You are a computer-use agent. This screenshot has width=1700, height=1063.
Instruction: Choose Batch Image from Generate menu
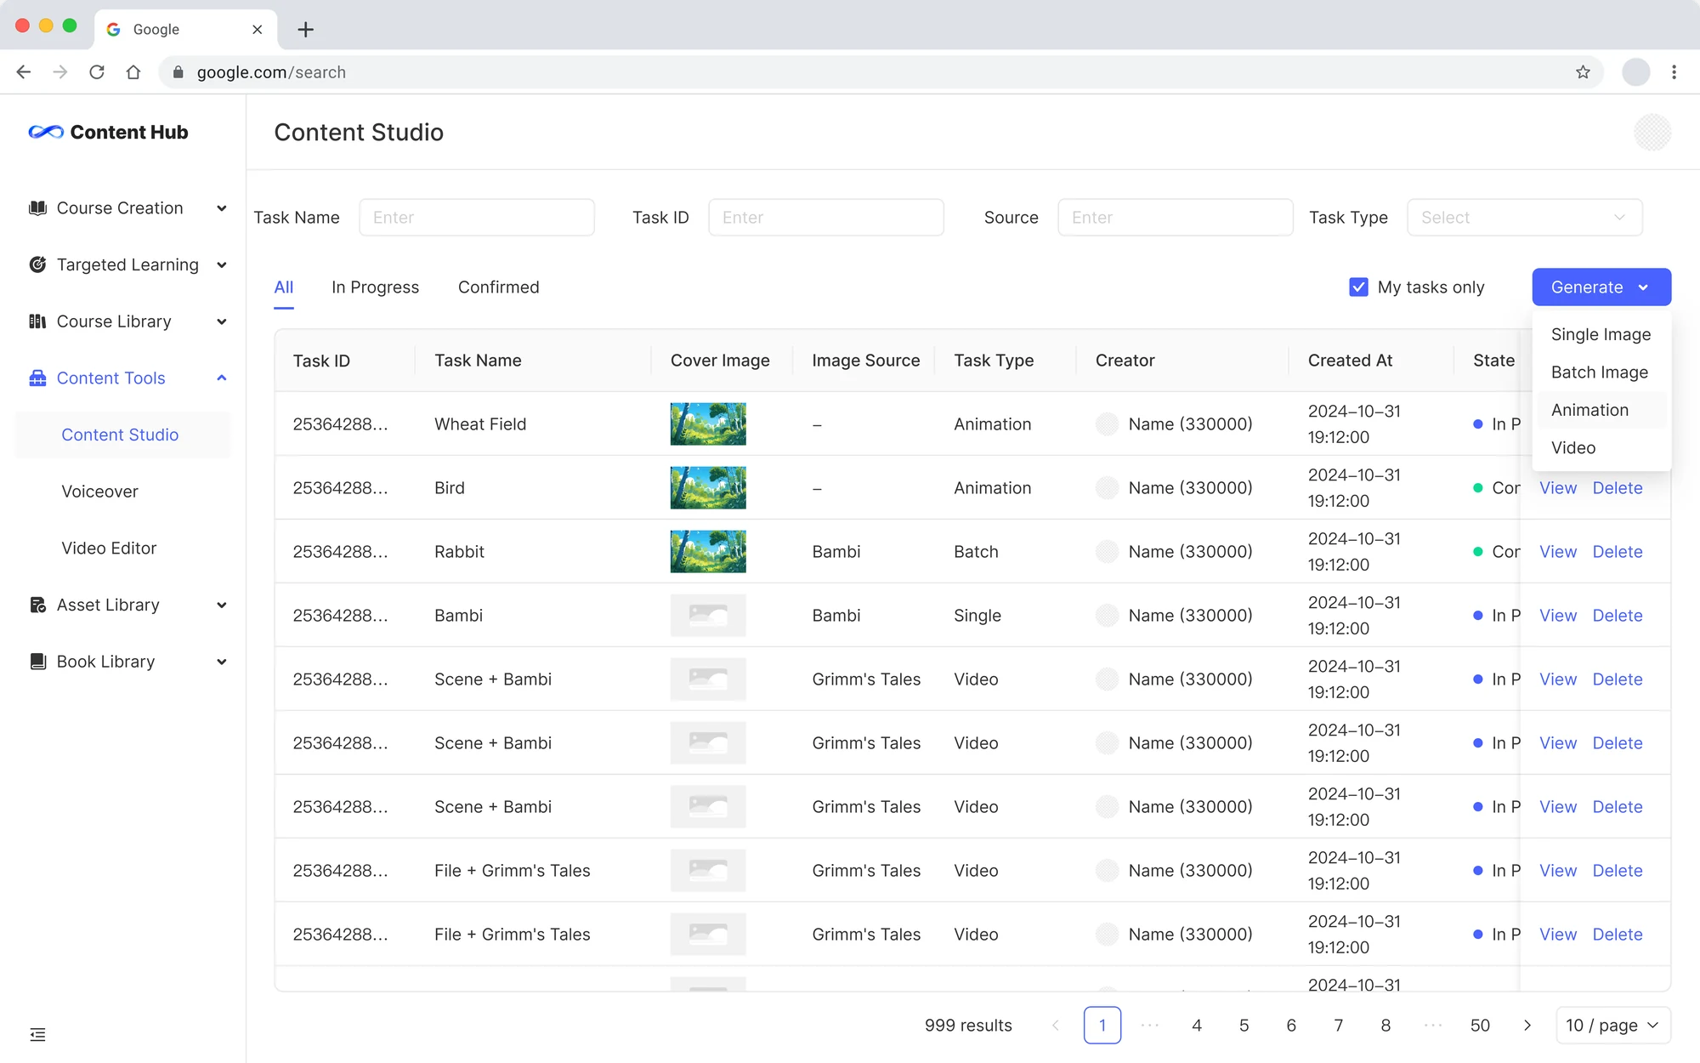[1601, 372]
